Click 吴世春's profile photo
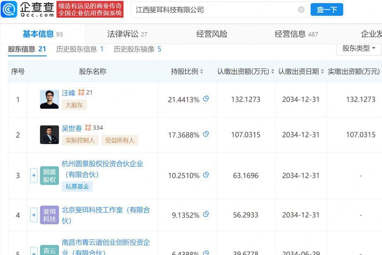This screenshot has height=255, width=382. click(x=50, y=135)
